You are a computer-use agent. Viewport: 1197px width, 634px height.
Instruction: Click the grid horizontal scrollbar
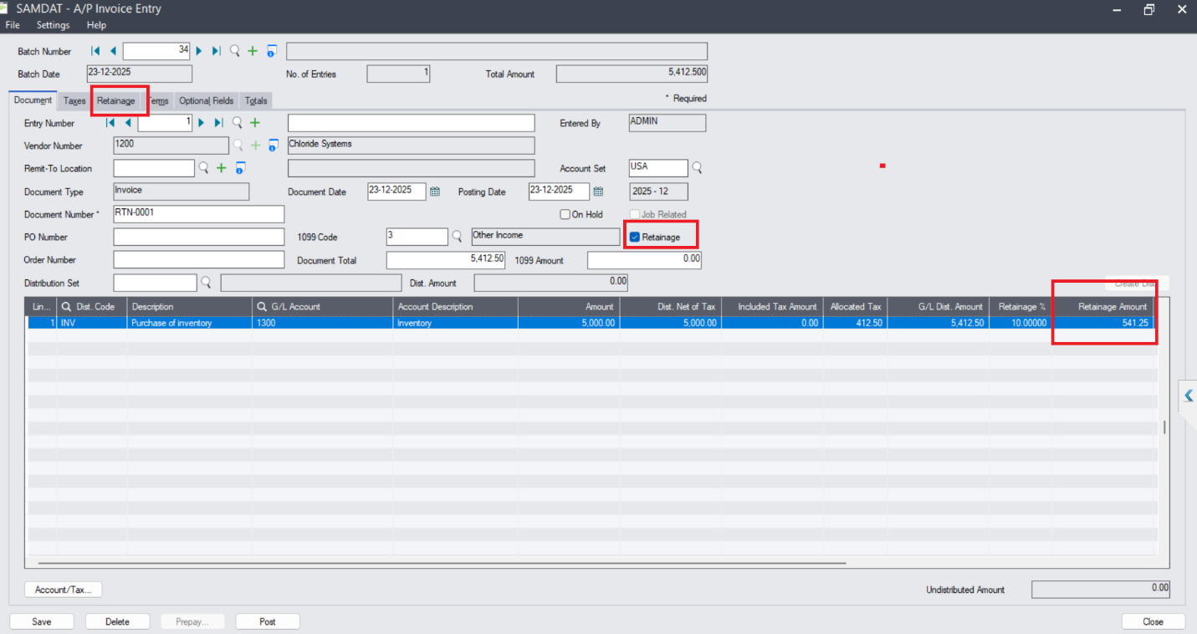pyautogui.click(x=435, y=563)
